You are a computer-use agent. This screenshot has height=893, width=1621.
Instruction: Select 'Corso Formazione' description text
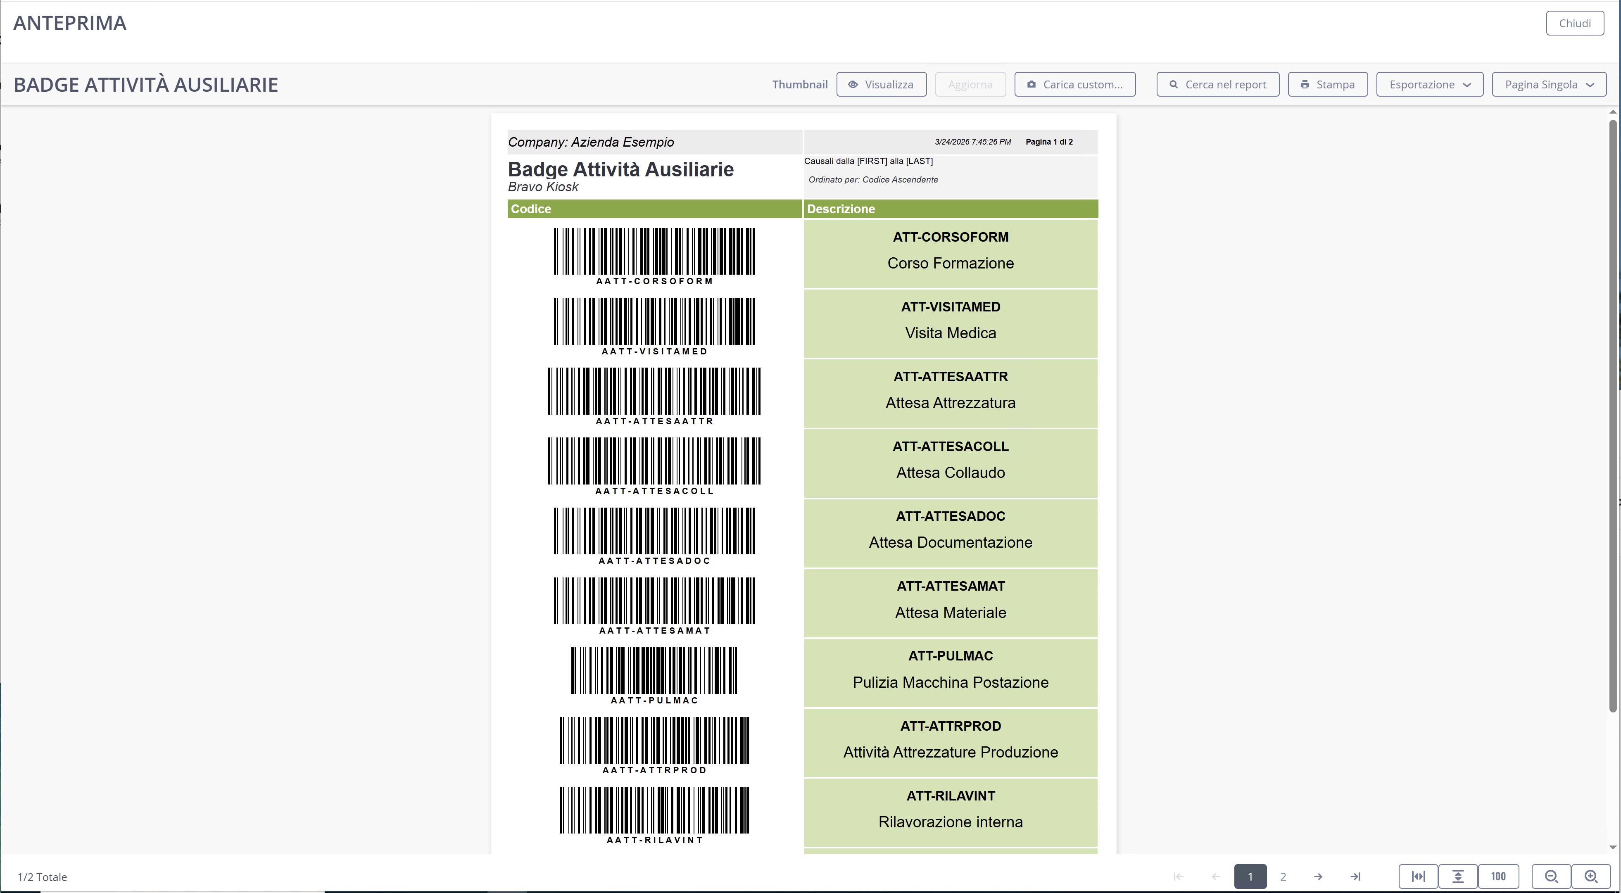(950, 263)
